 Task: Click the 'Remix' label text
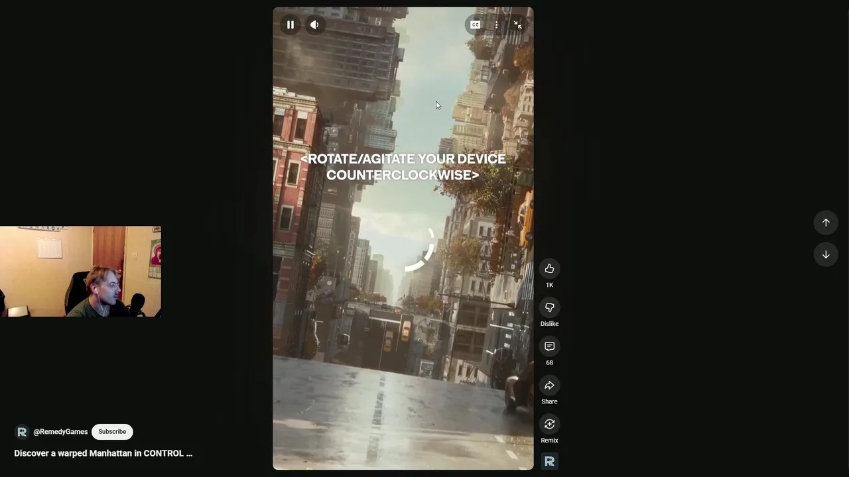click(549, 441)
